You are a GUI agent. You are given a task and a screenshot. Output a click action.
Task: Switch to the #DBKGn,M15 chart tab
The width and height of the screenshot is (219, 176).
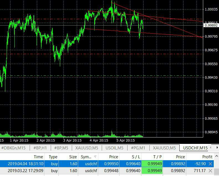click(13, 148)
